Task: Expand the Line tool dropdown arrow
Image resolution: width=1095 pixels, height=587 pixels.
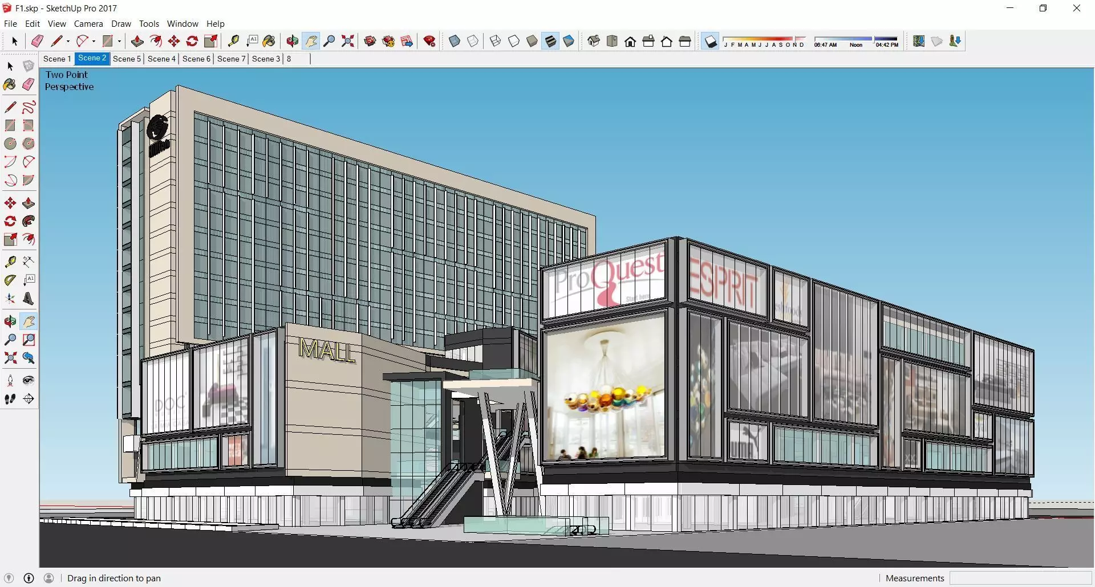Action: point(68,41)
